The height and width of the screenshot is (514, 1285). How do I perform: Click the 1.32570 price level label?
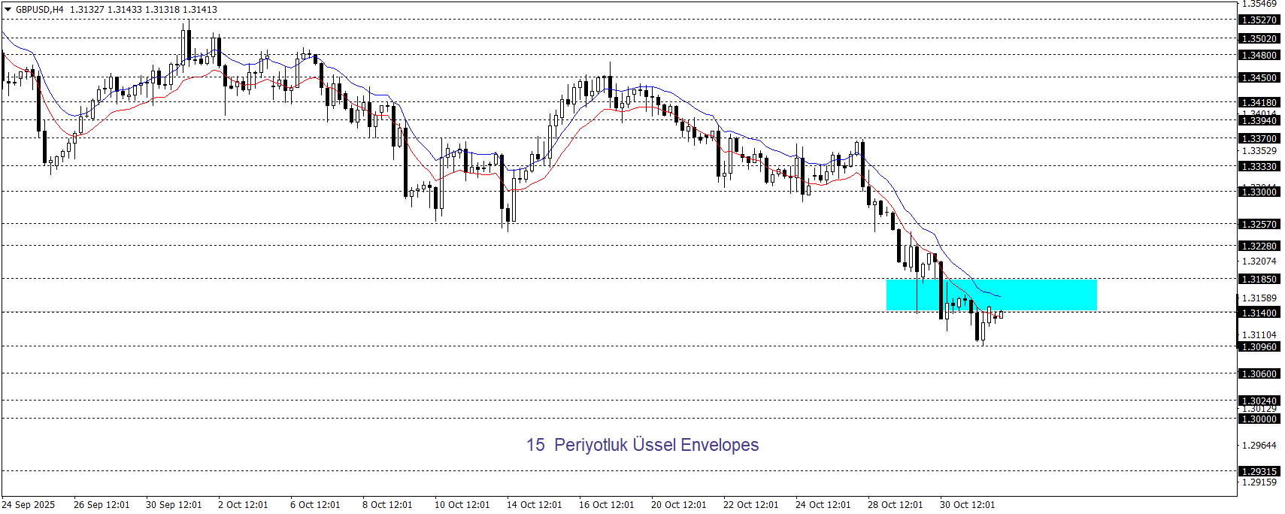point(1259,225)
